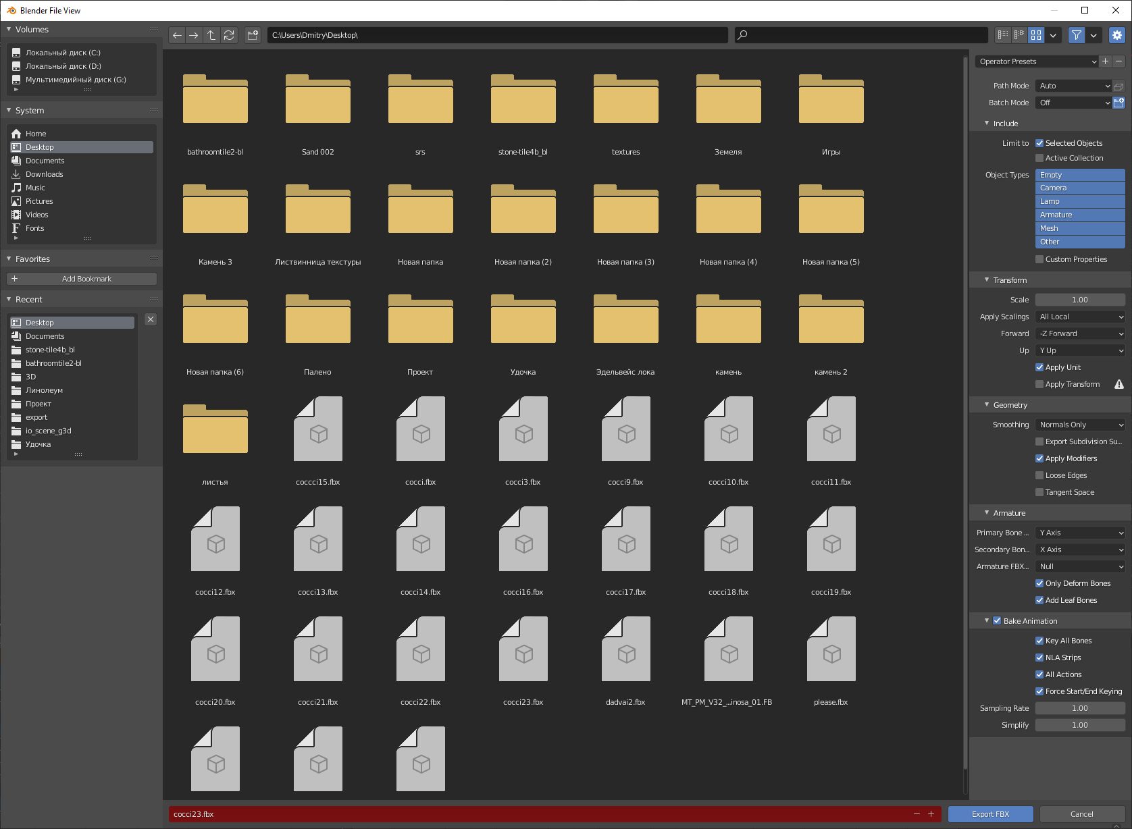Toggle Apply Transform checkbox
Image resolution: width=1132 pixels, height=829 pixels.
click(1039, 384)
